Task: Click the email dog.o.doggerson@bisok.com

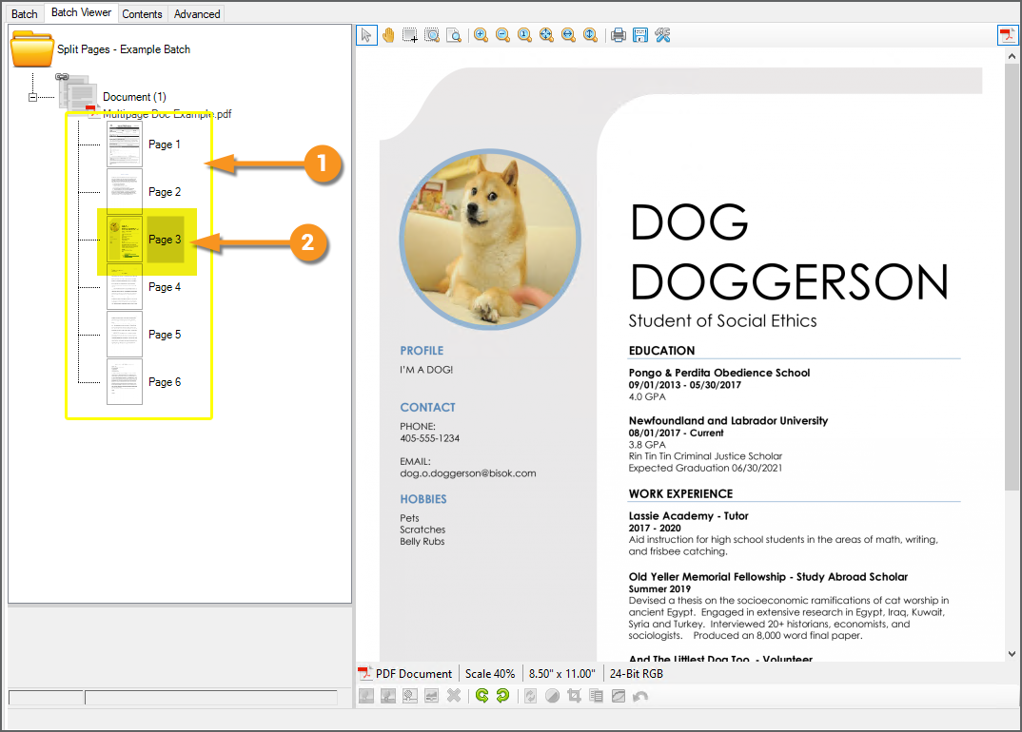Action: pyautogui.click(x=468, y=473)
